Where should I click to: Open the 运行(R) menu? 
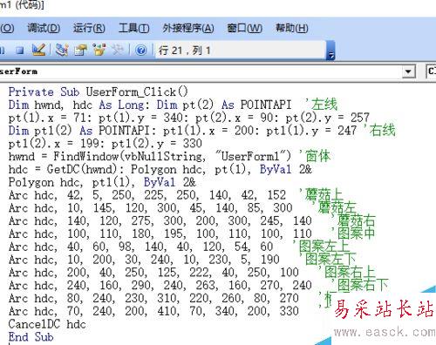89,28
